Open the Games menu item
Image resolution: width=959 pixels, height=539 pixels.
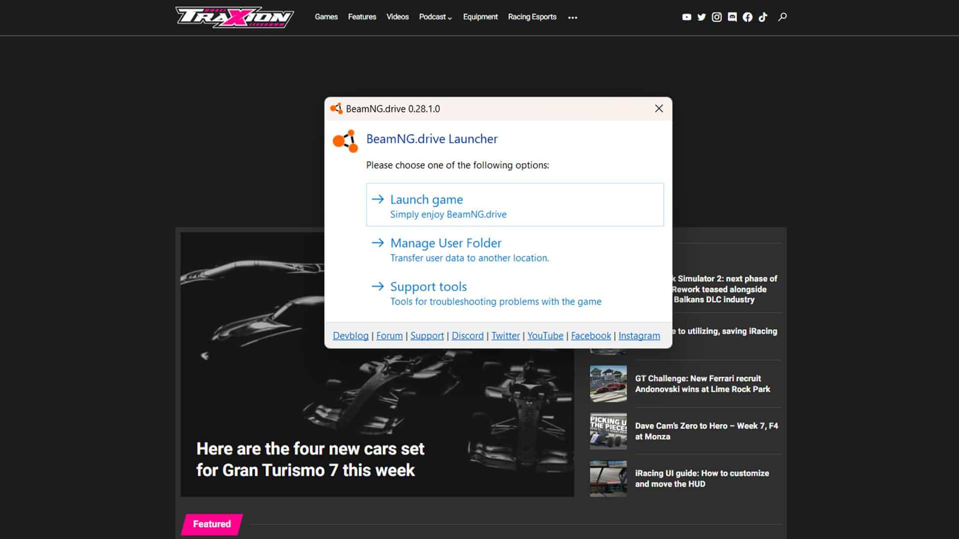click(326, 17)
